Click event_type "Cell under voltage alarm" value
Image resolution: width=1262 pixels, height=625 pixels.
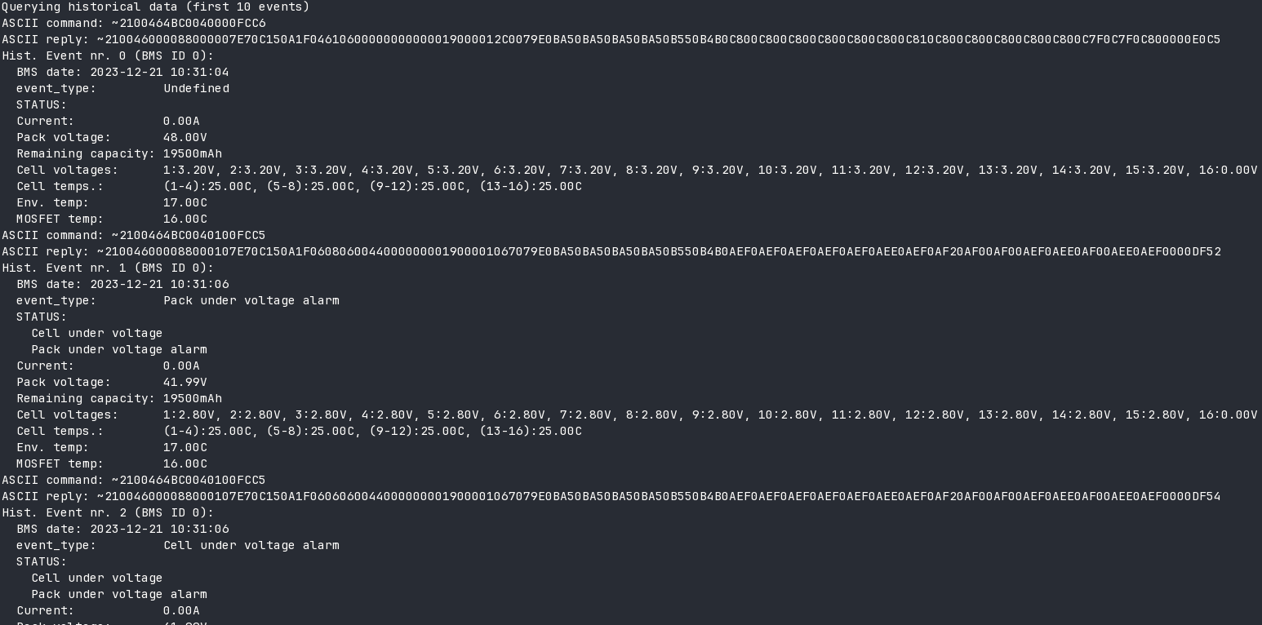(251, 545)
